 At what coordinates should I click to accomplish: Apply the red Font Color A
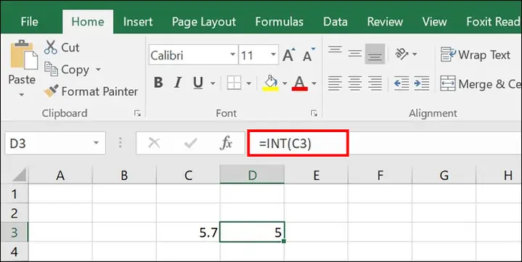pos(299,83)
